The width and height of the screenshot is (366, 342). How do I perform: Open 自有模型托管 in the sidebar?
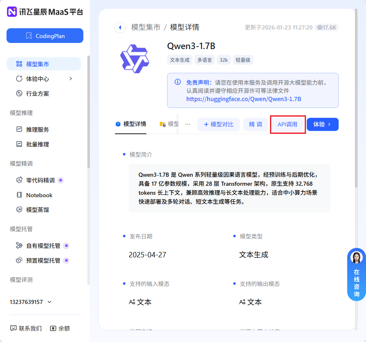coord(43,245)
